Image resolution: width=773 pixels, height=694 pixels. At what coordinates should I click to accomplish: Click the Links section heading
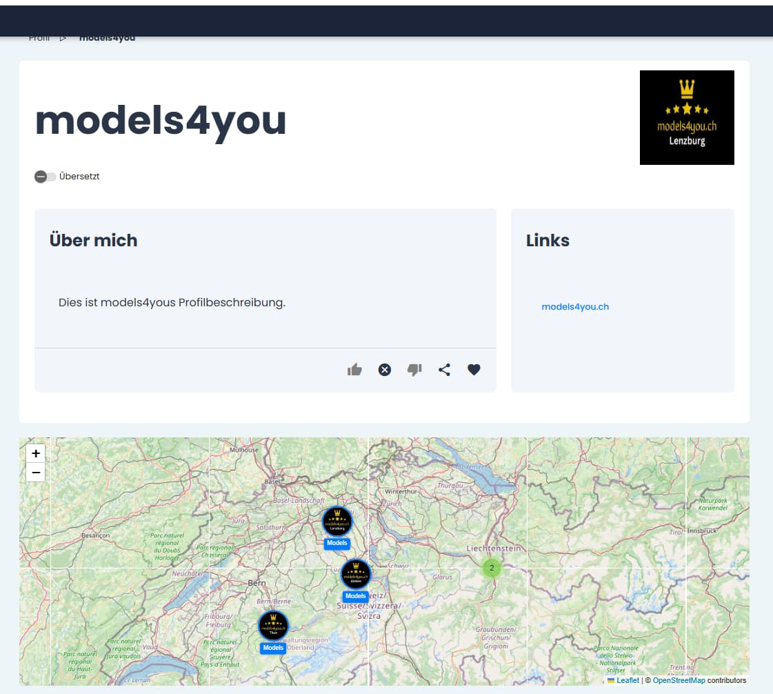(x=548, y=240)
